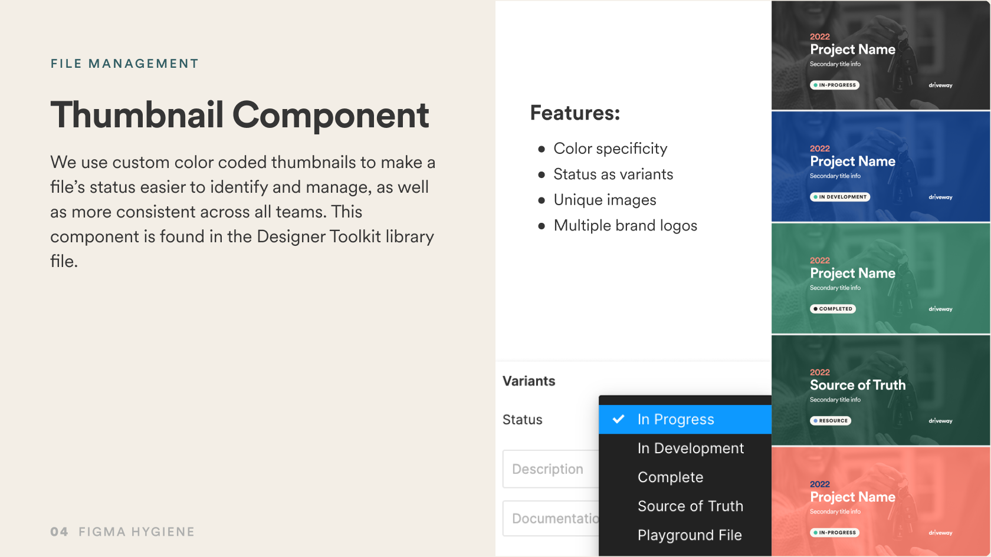Pick the Complete status option
991x557 pixels.
[670, 477]
